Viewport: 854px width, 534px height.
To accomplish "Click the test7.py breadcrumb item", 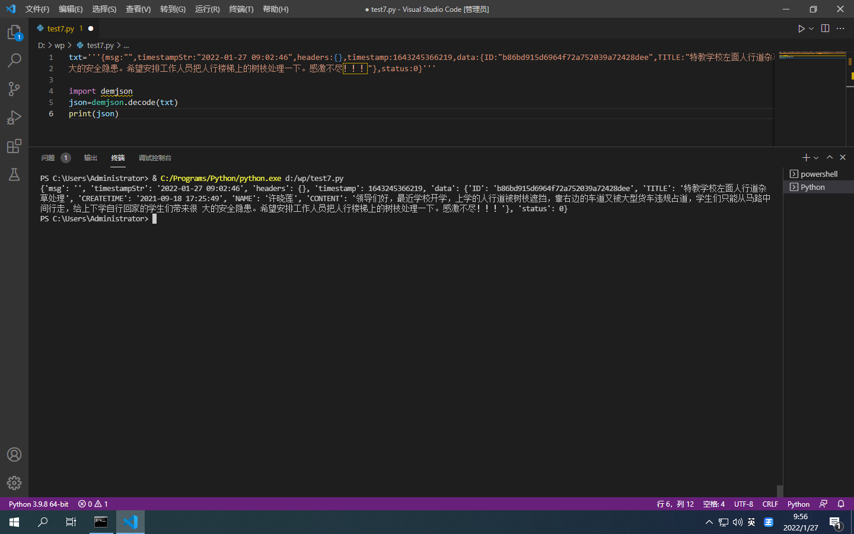I will click(95, 45).
